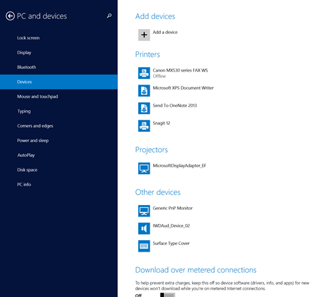Open PC info page

click(x=59, y=185)
